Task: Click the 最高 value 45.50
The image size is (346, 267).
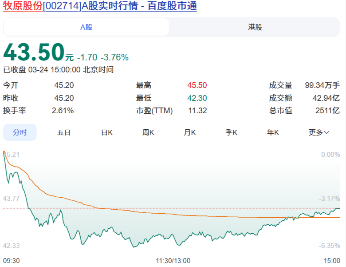Action: [197, 85]
